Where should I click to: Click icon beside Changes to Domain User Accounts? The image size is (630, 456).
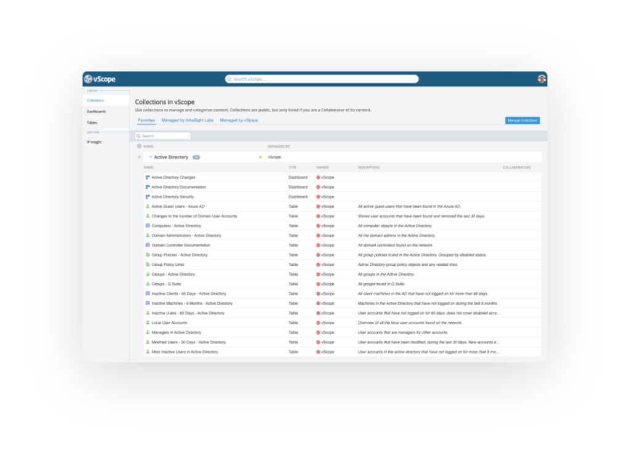click(148, 216)
